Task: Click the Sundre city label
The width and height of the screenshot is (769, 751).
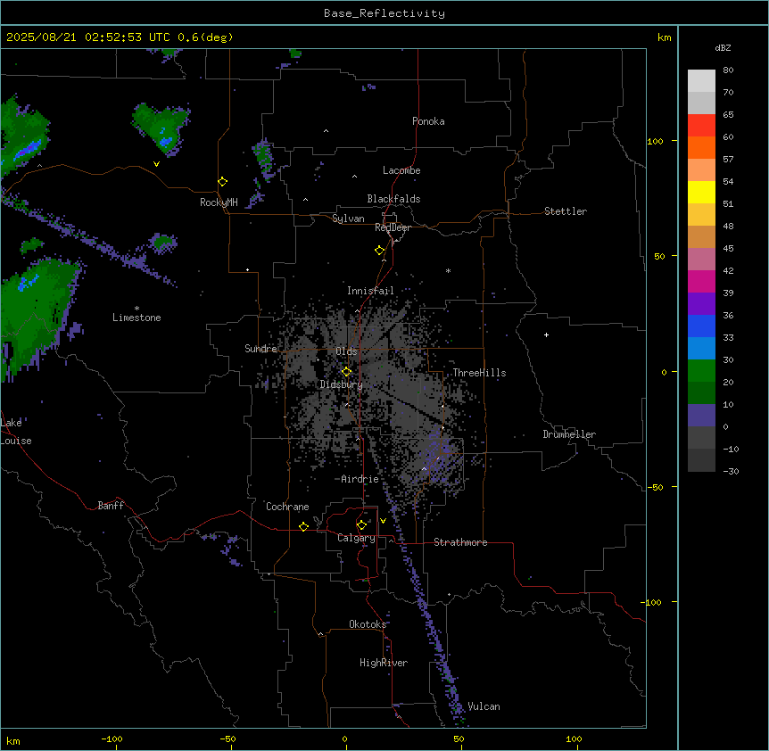Action: 260,349
